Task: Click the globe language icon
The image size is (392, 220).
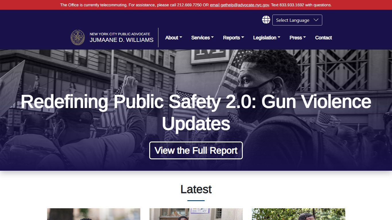Action: coord(266,20)
